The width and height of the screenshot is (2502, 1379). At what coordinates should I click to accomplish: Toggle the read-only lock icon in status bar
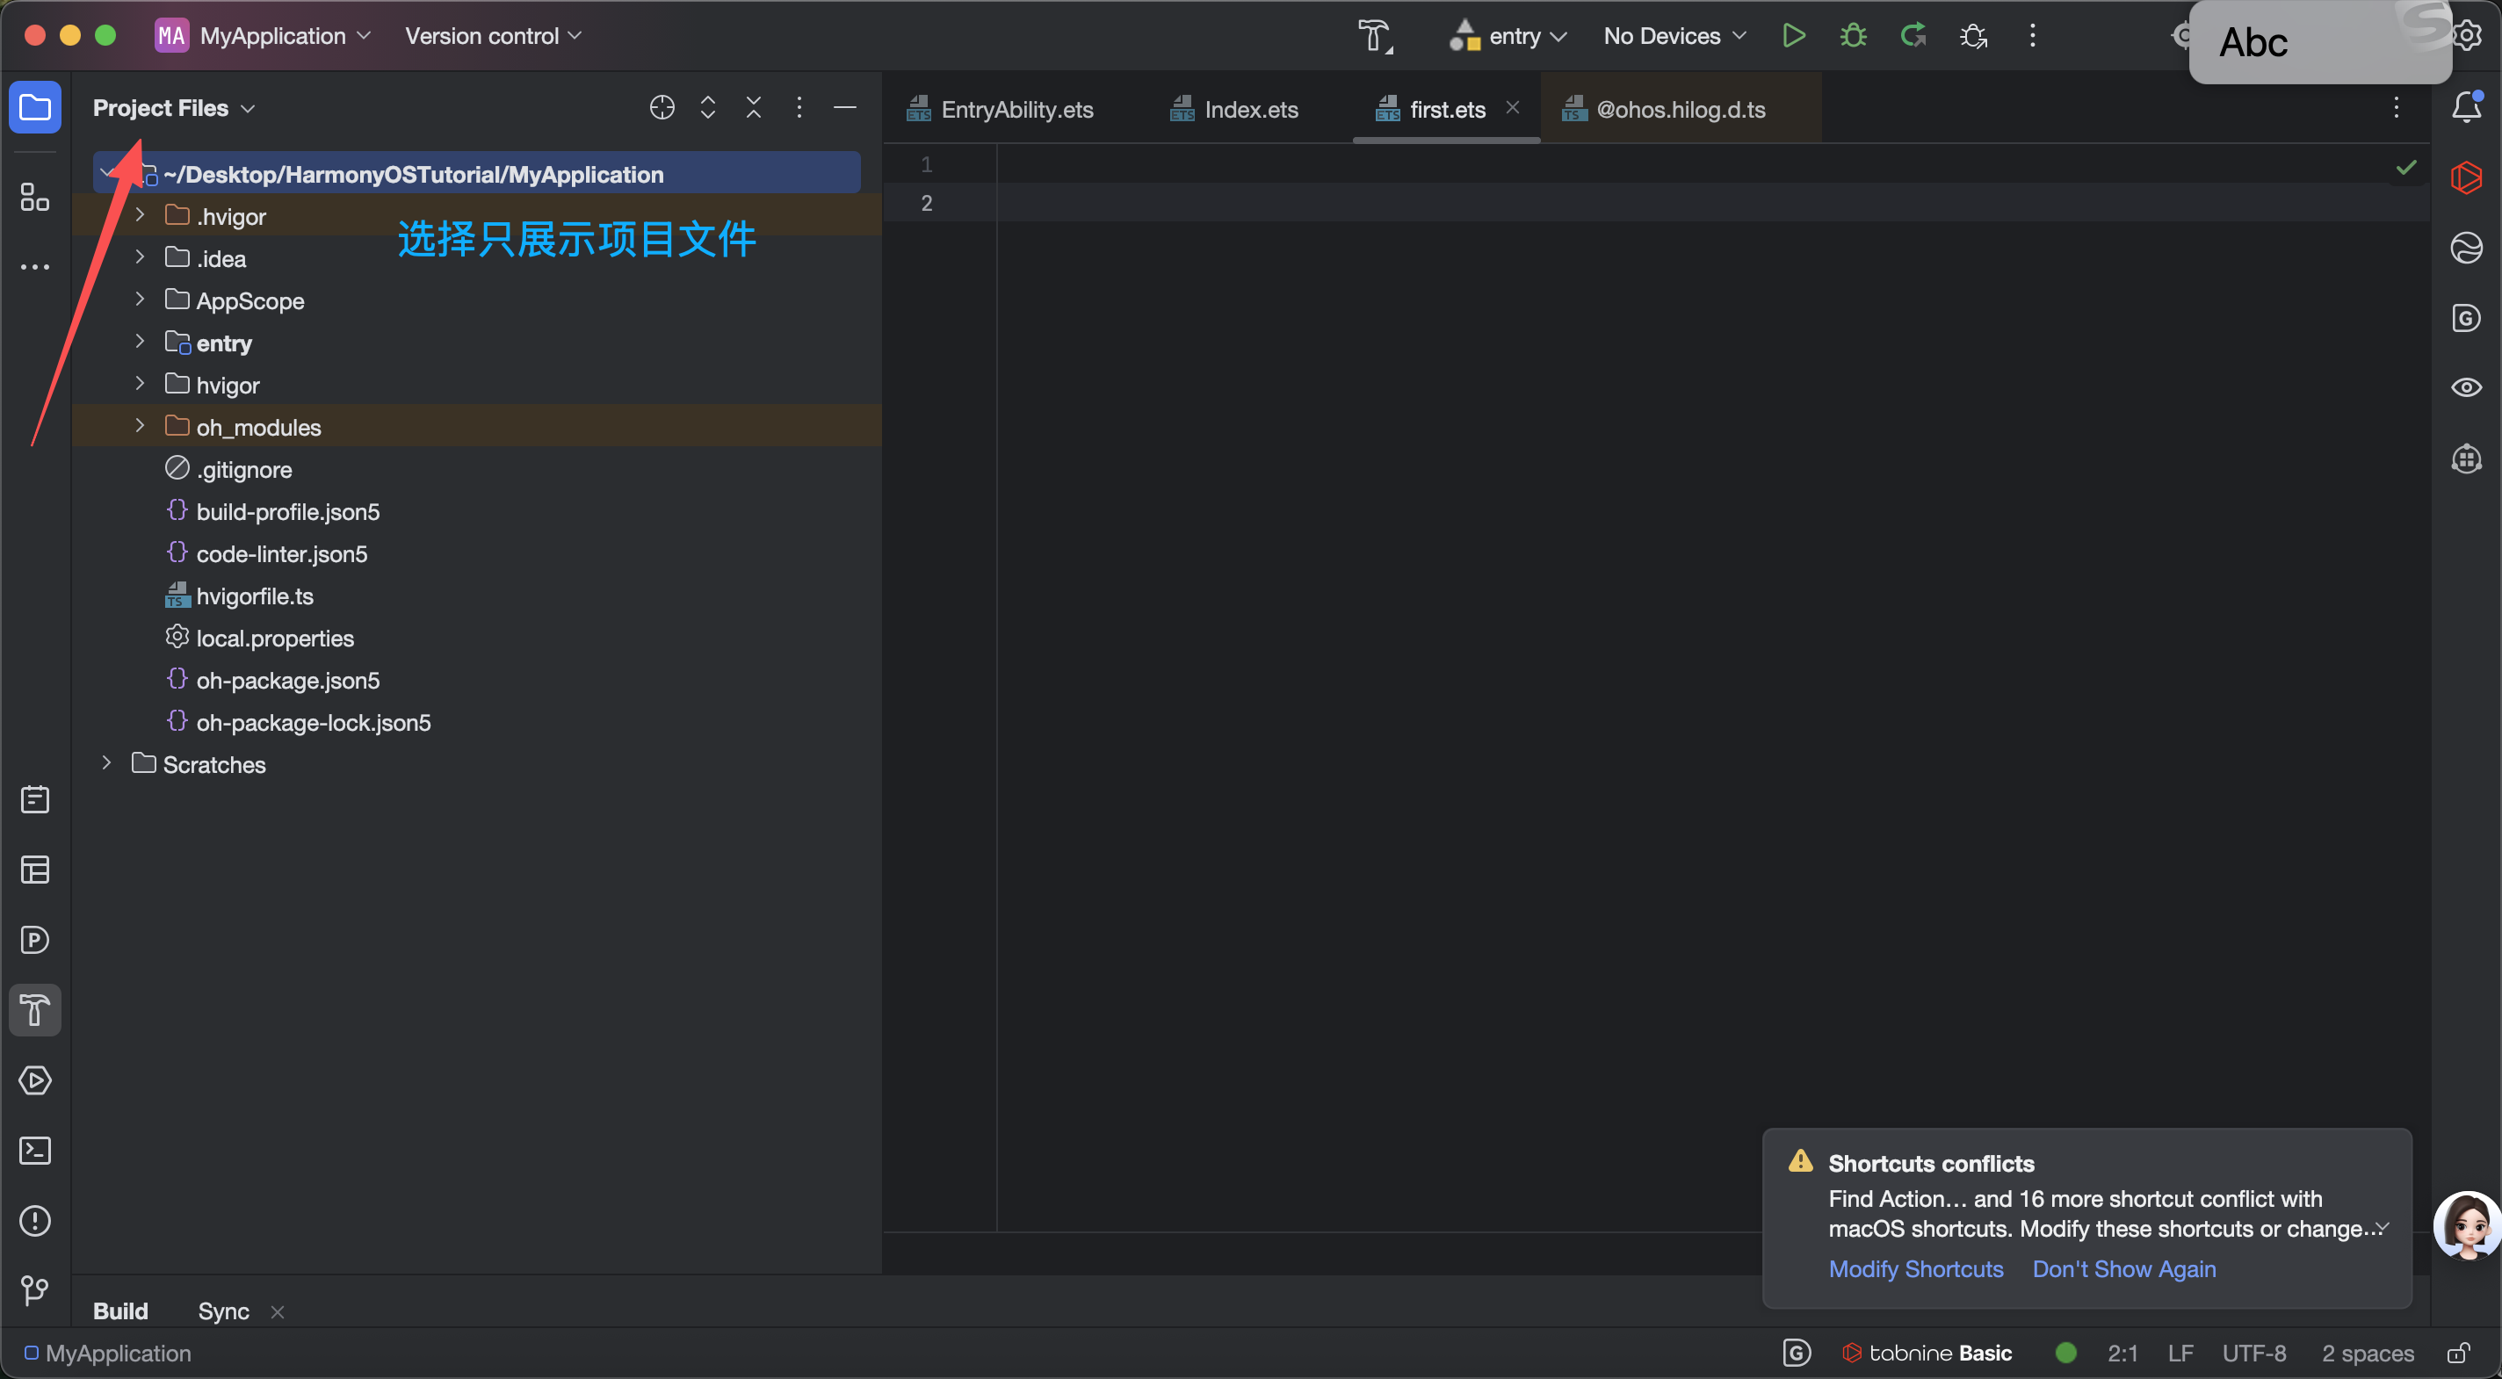click(2459, 1353)
